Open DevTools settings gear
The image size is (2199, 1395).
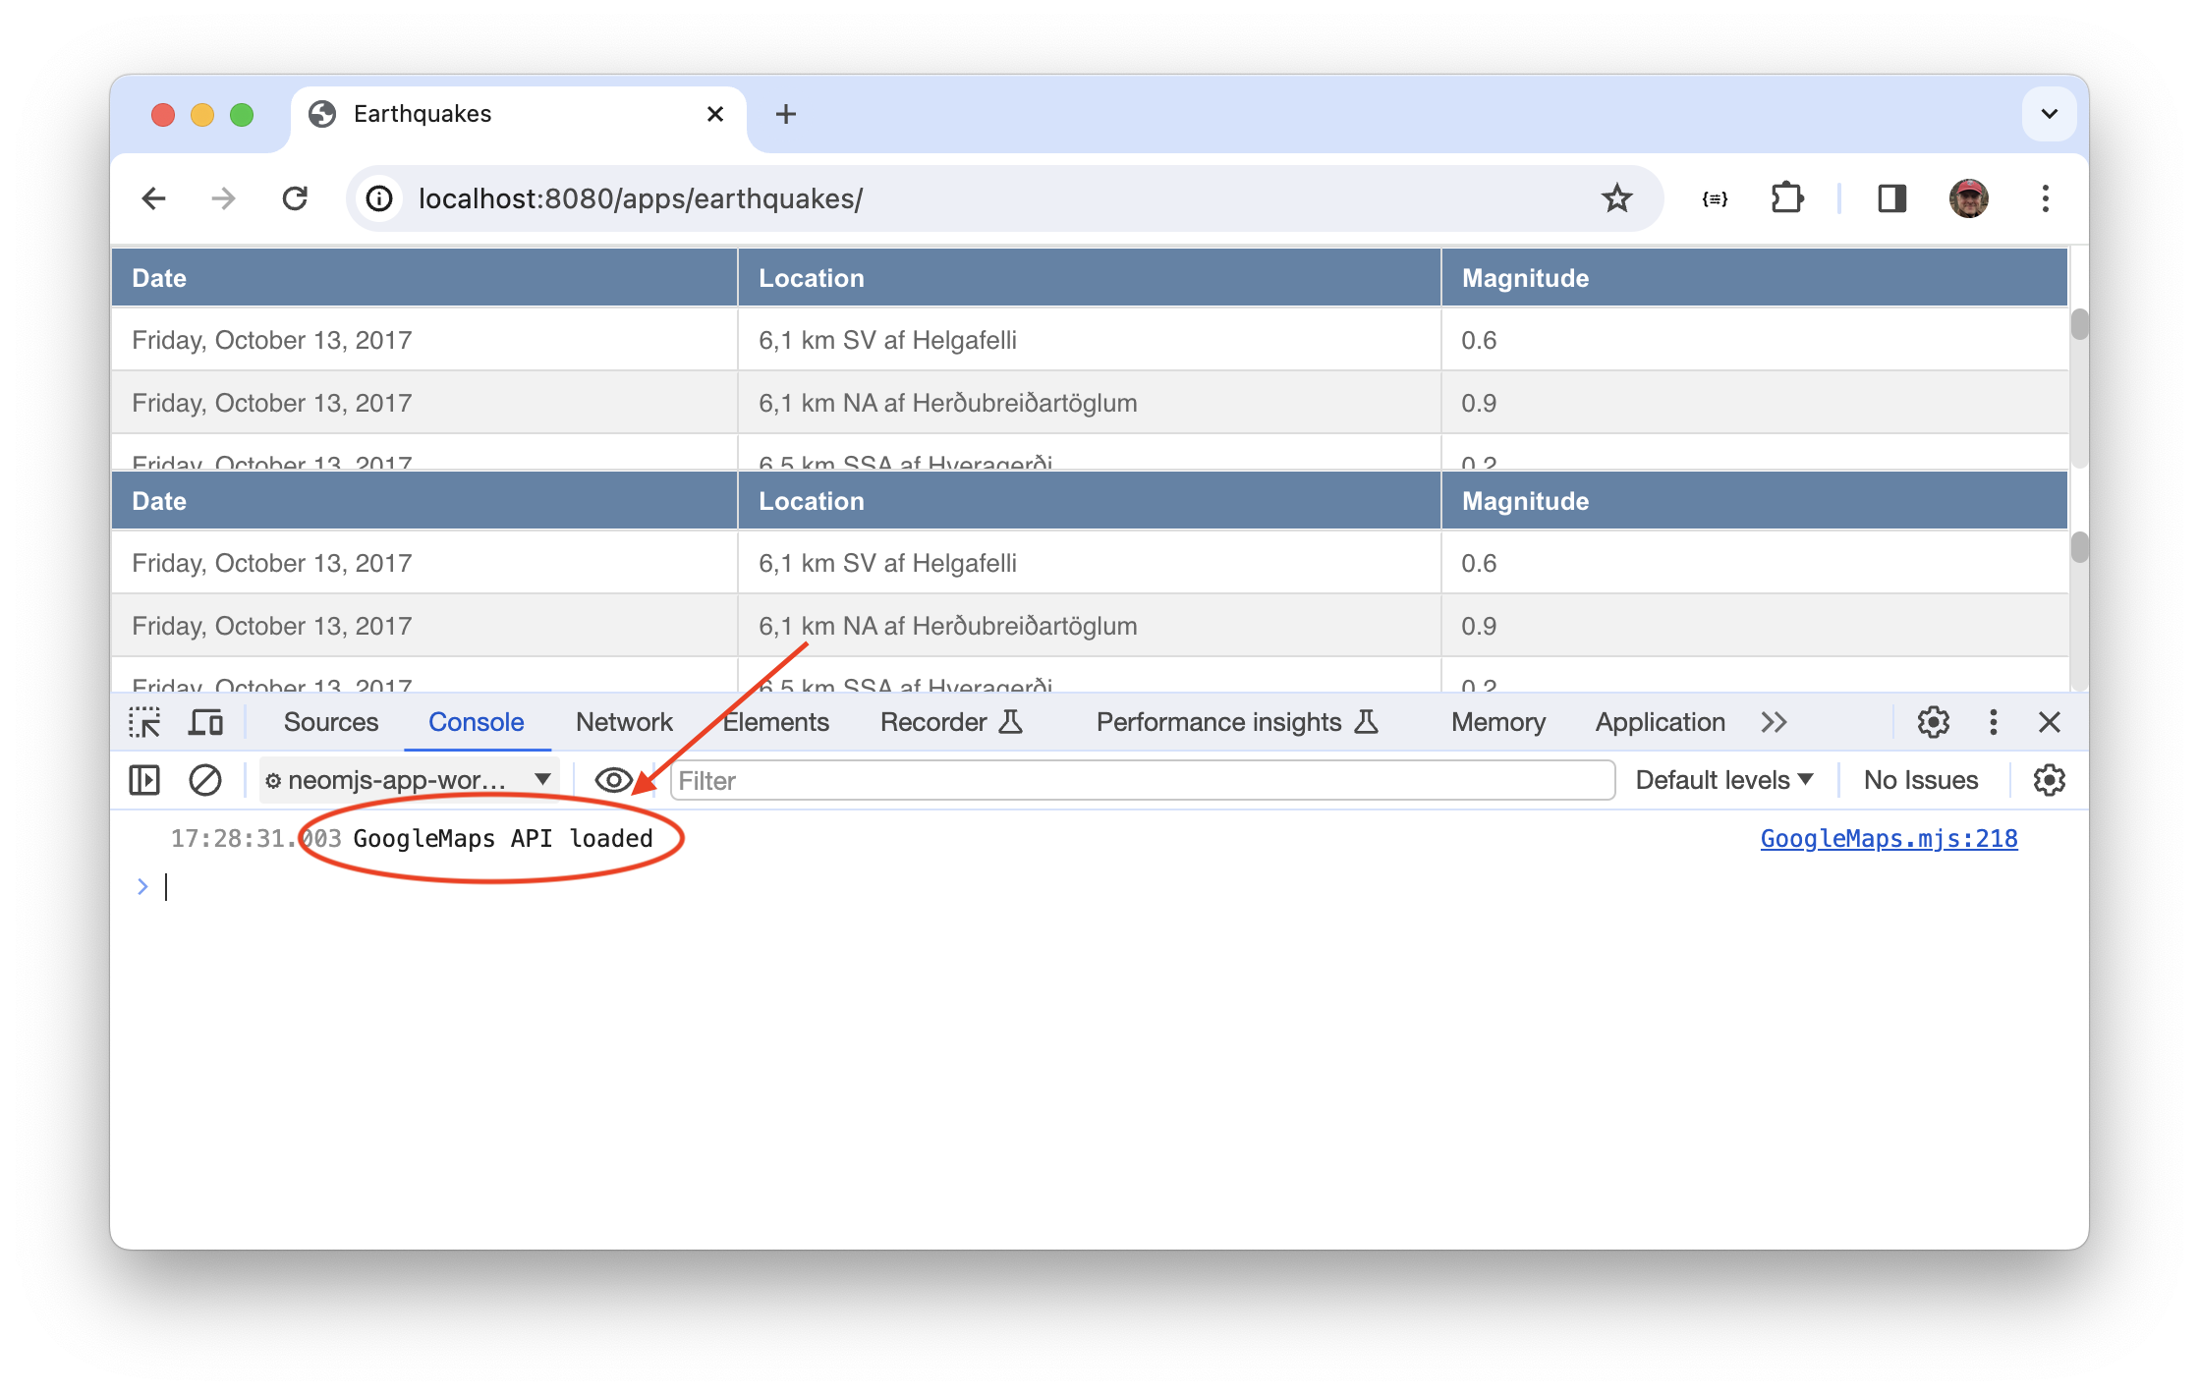click(1933, 723)
